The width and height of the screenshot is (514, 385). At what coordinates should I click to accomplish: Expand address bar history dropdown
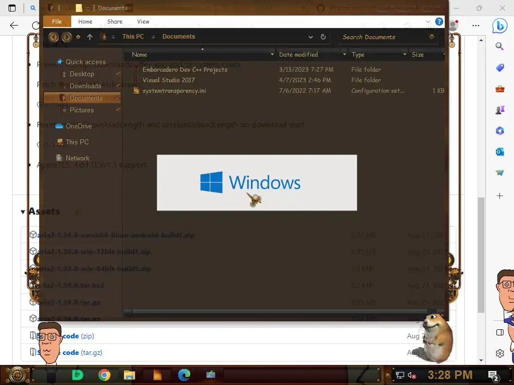310,37
